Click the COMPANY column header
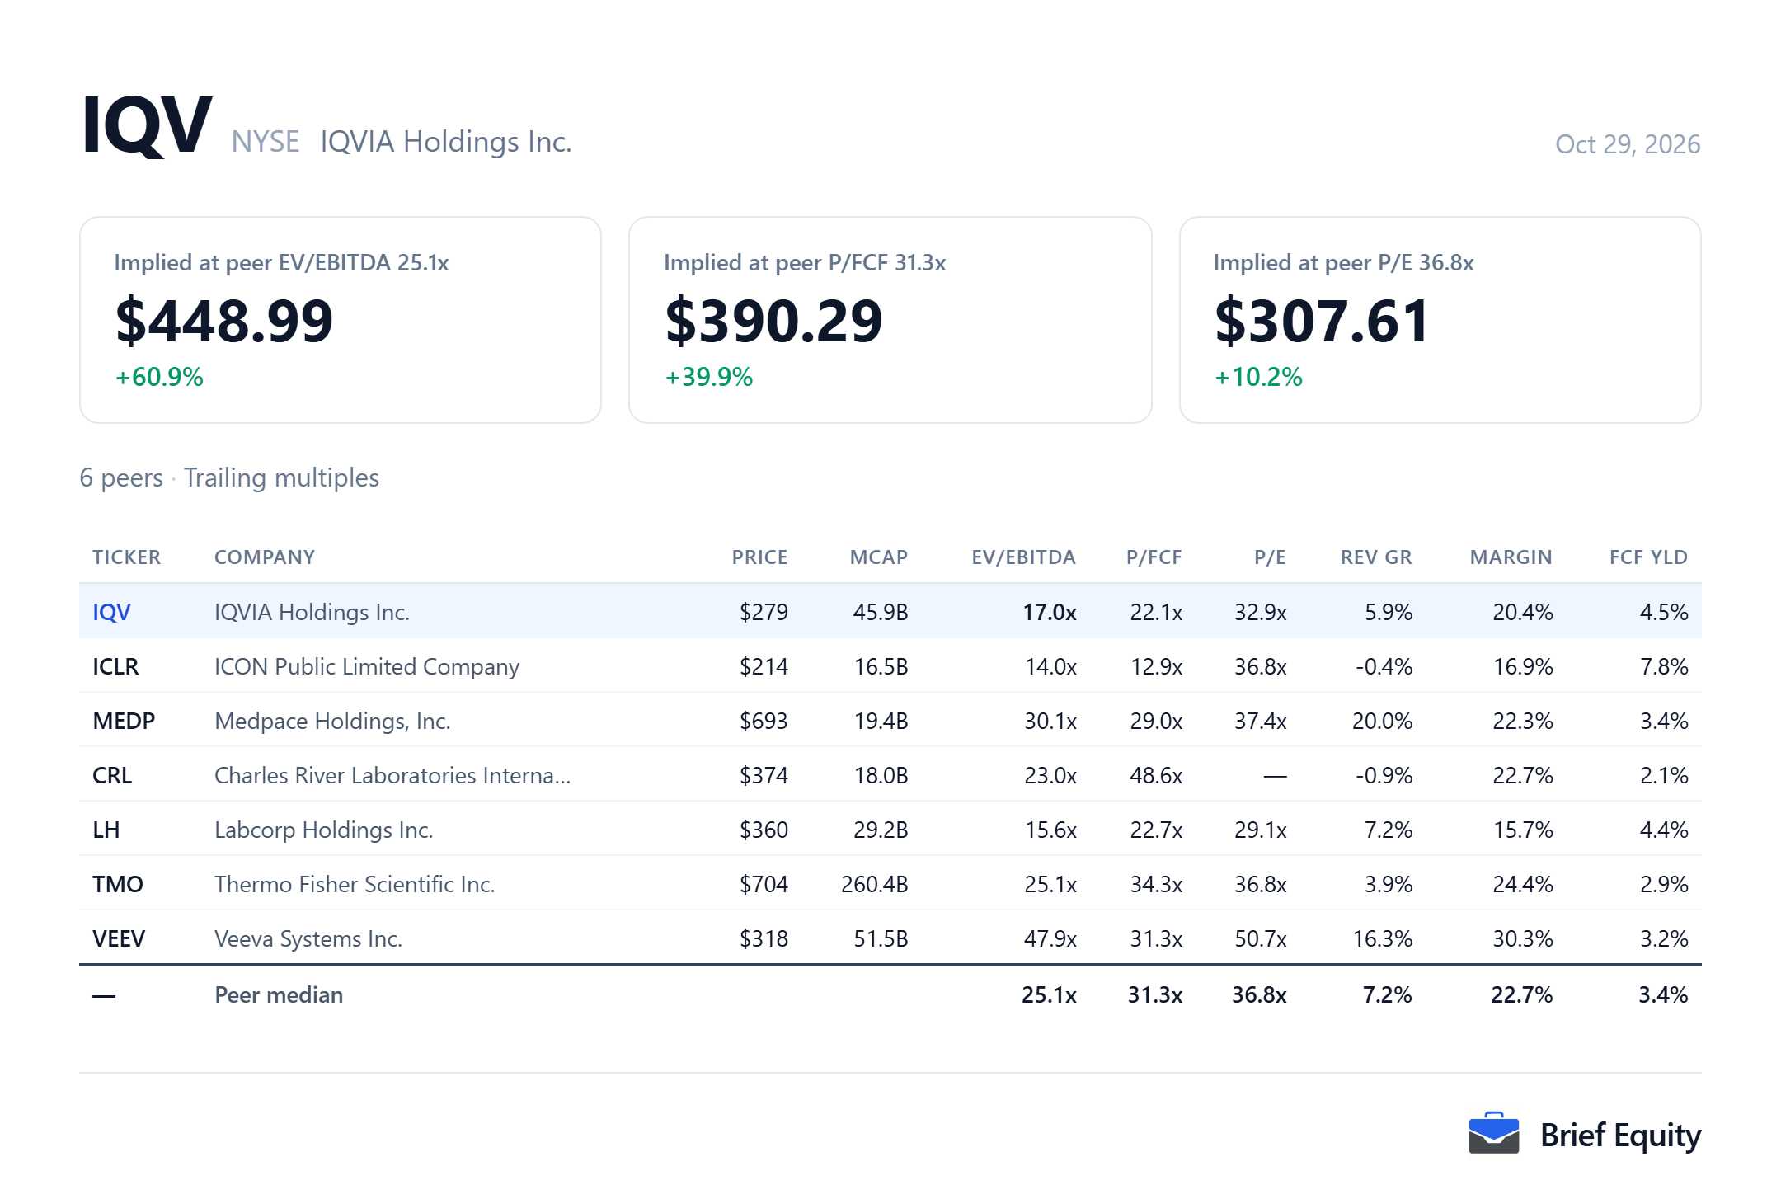Screen dimensions: 1781x1199 pos(265,557)
